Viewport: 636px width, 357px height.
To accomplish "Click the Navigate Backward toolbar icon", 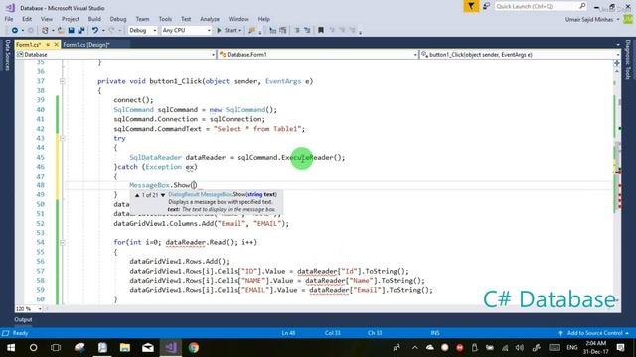I will pos(15,30).
